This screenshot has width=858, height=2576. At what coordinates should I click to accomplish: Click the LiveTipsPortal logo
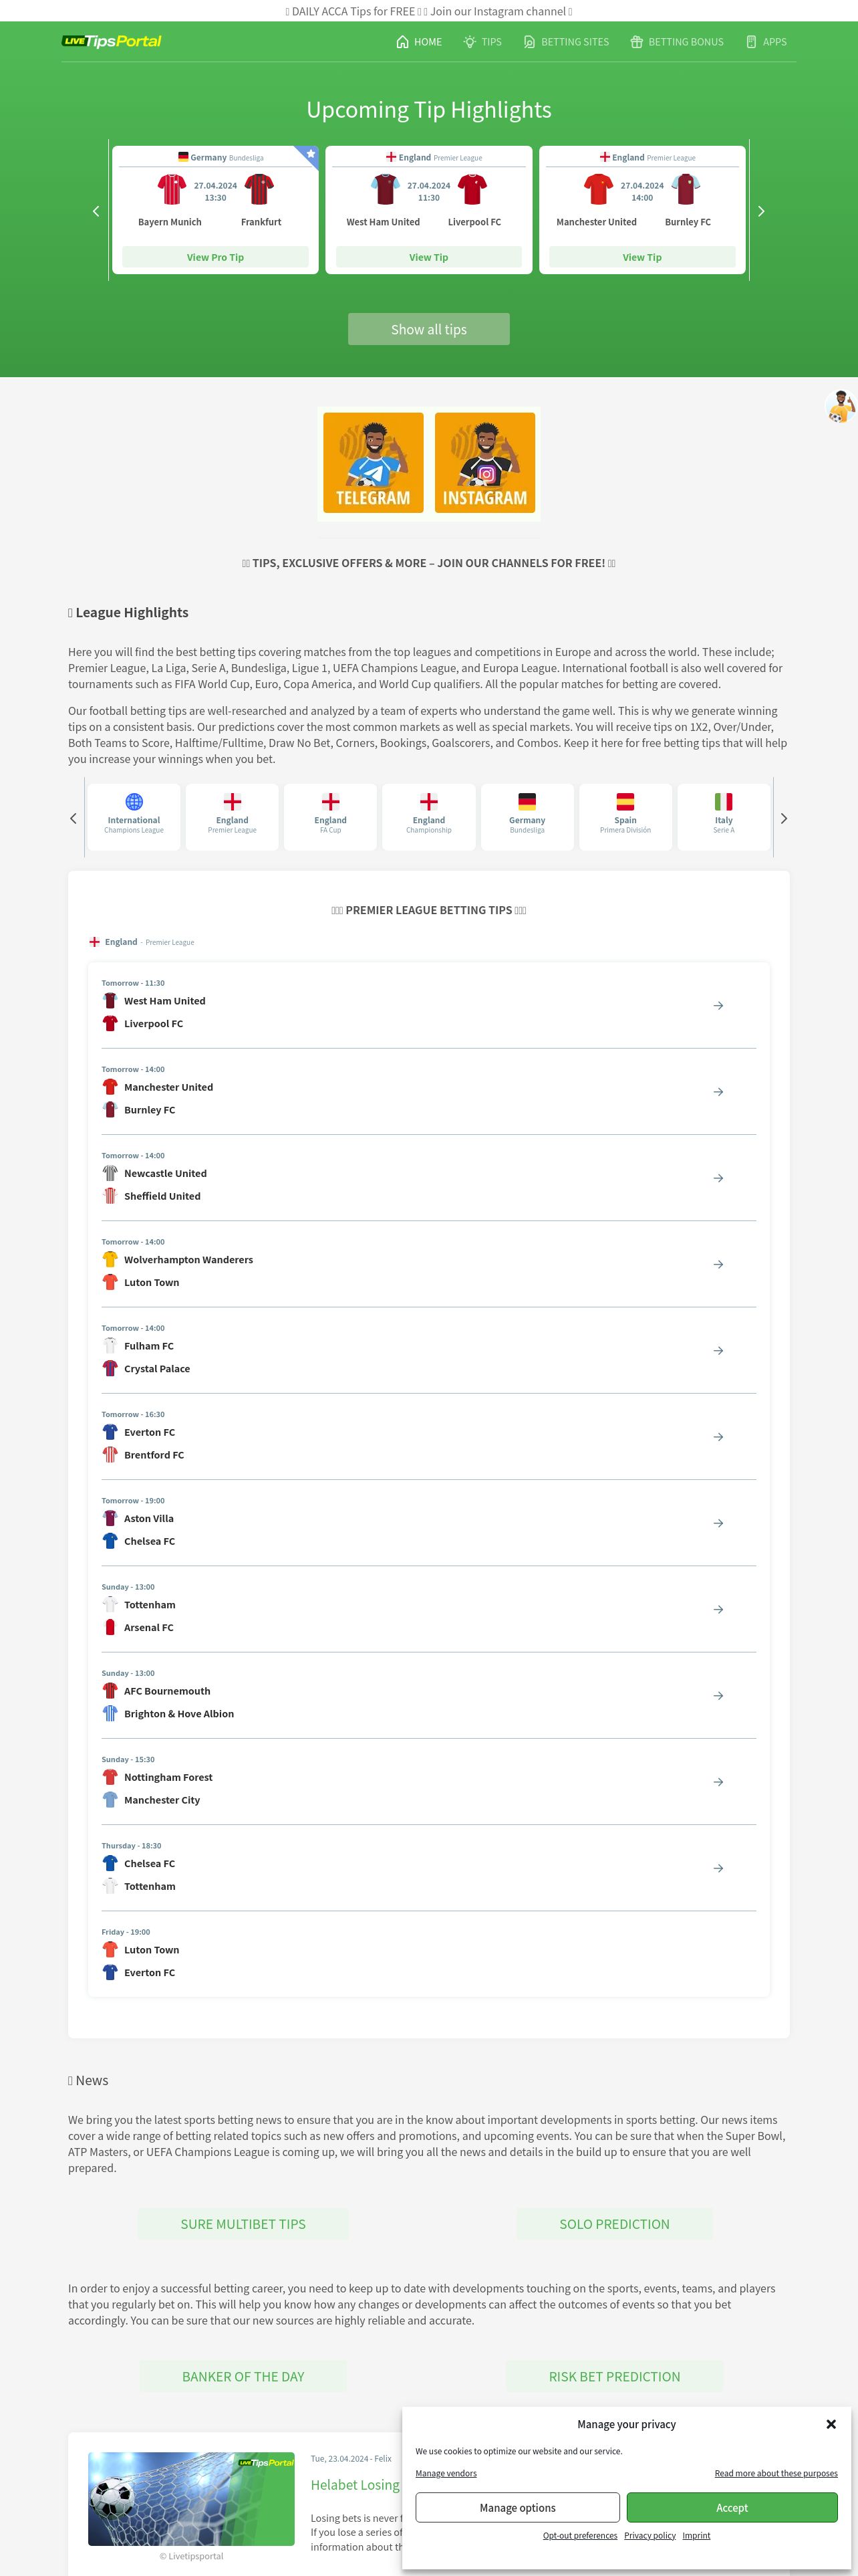tap(112, 41)
